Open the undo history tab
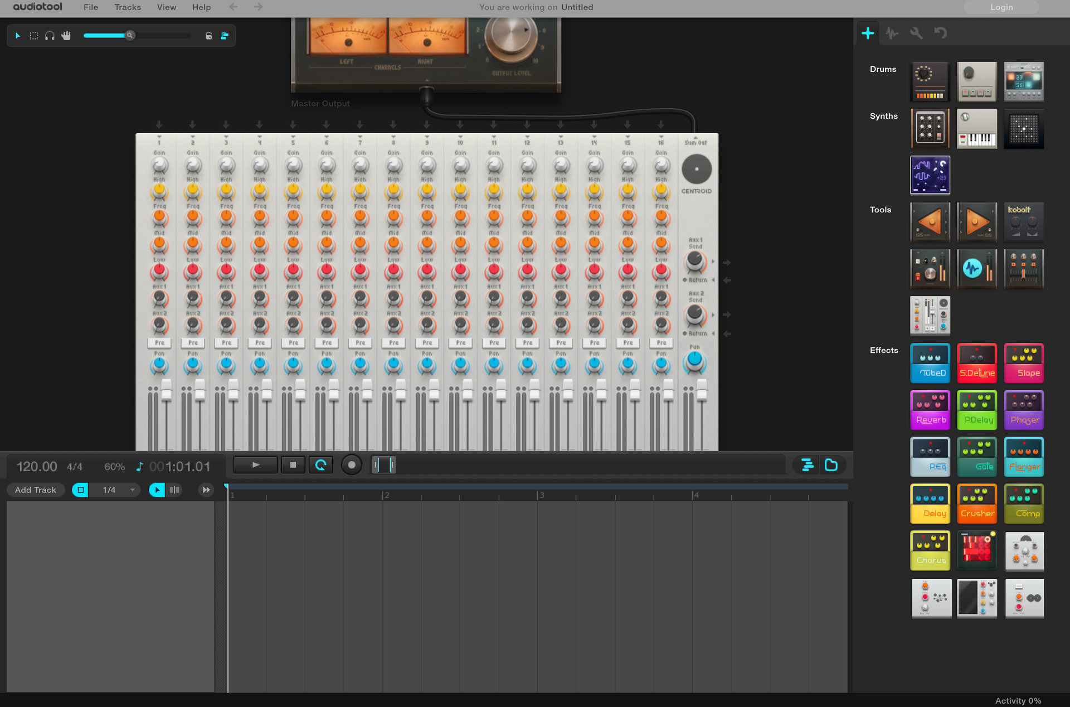This screenshot has height=707, width=1070. [x=941, y=33]
